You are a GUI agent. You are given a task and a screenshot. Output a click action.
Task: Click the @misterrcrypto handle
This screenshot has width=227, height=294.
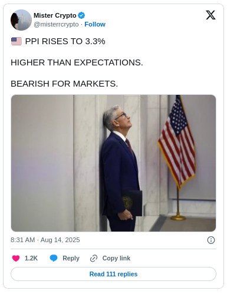point(56,24)
